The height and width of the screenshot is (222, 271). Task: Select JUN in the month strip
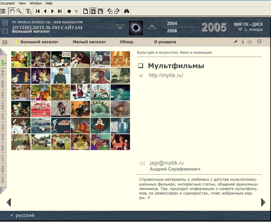point(3,117)
